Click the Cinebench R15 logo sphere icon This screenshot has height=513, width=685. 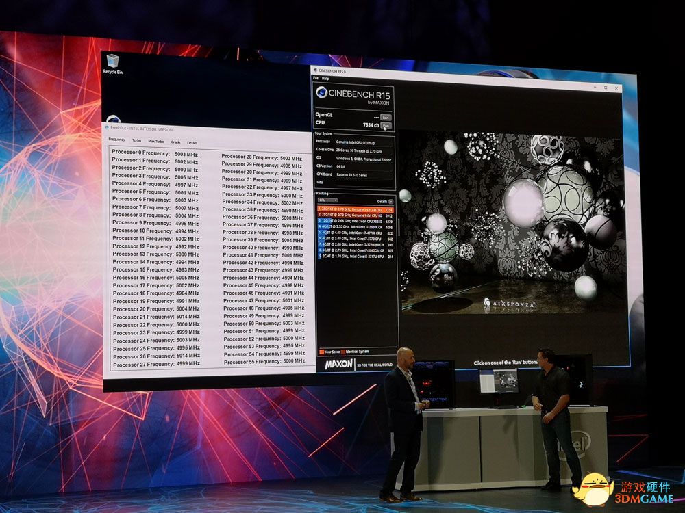pyautogui.click(x=322, y=92)
